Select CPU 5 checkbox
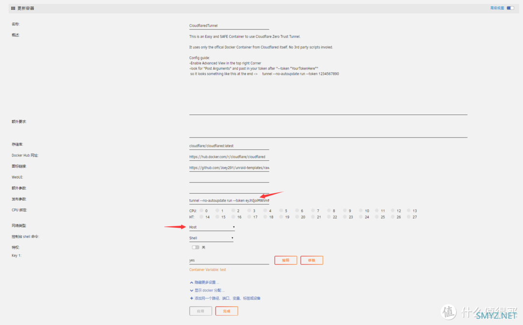This screenshot has height=325, width=523. pyautogui.click(x=281, y=211)
